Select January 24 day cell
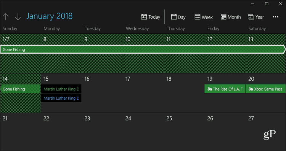 (x=143, y=132)
